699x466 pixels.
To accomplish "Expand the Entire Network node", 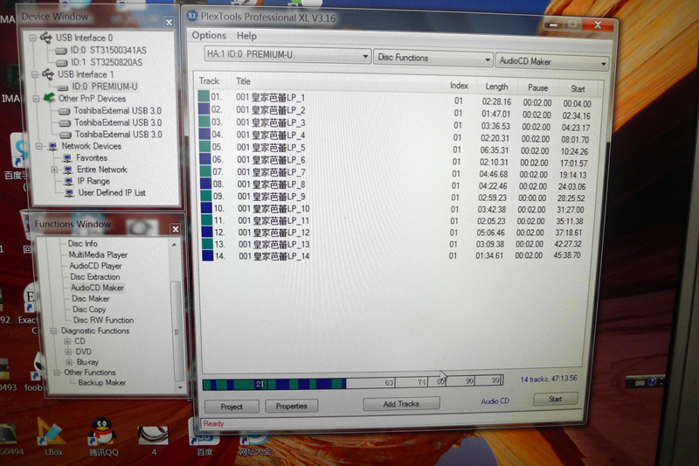I will click(54, 170).
